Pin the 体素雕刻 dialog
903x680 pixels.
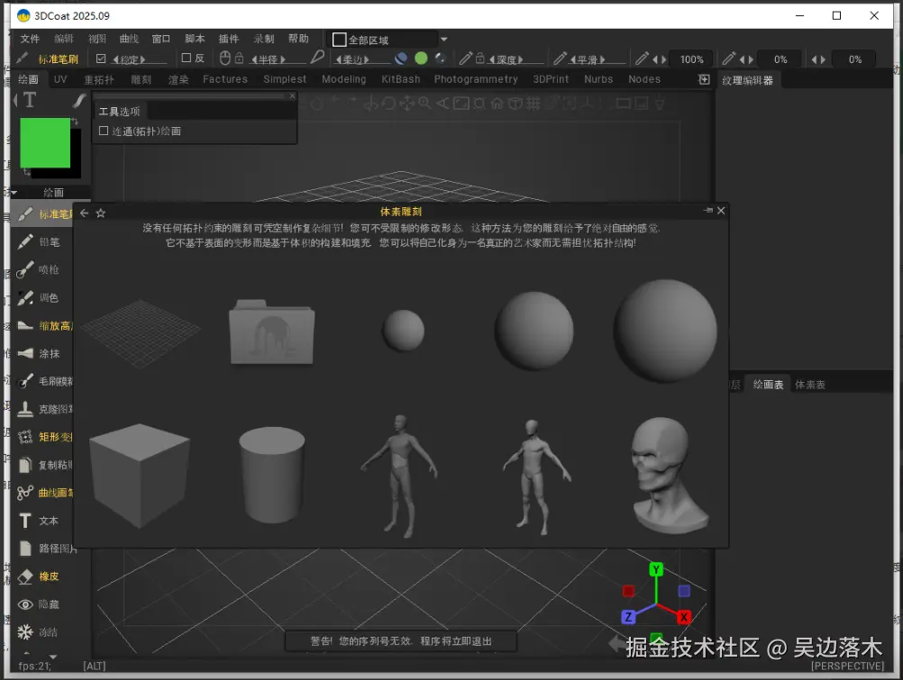click(708, 211)
